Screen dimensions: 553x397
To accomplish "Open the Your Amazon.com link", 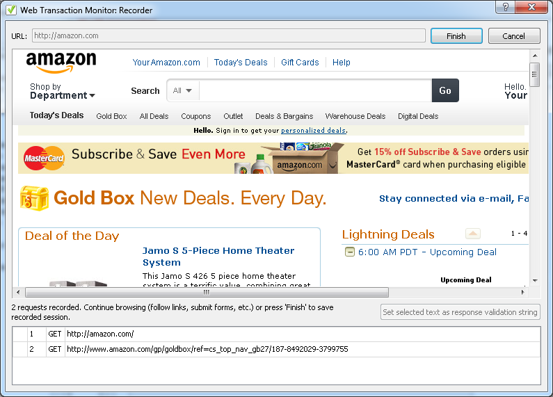I will click(166, 63).
